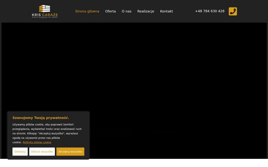268x167 pixels.
Task: Click the Dostosuj cookie button
Action: tap(20, 151)
